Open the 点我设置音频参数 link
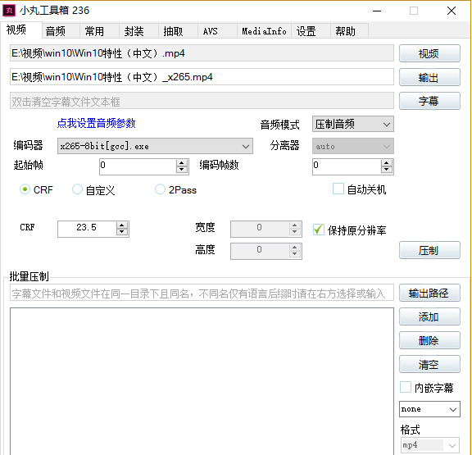The width and height of the screenshot is (472, 455). (97, 124)
